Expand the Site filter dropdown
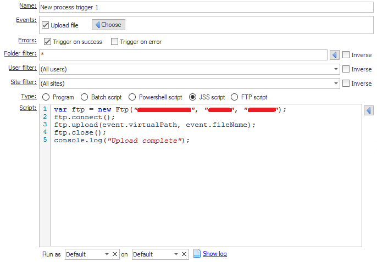This screenshot has width=377, height=262. (x=335, y=83)
